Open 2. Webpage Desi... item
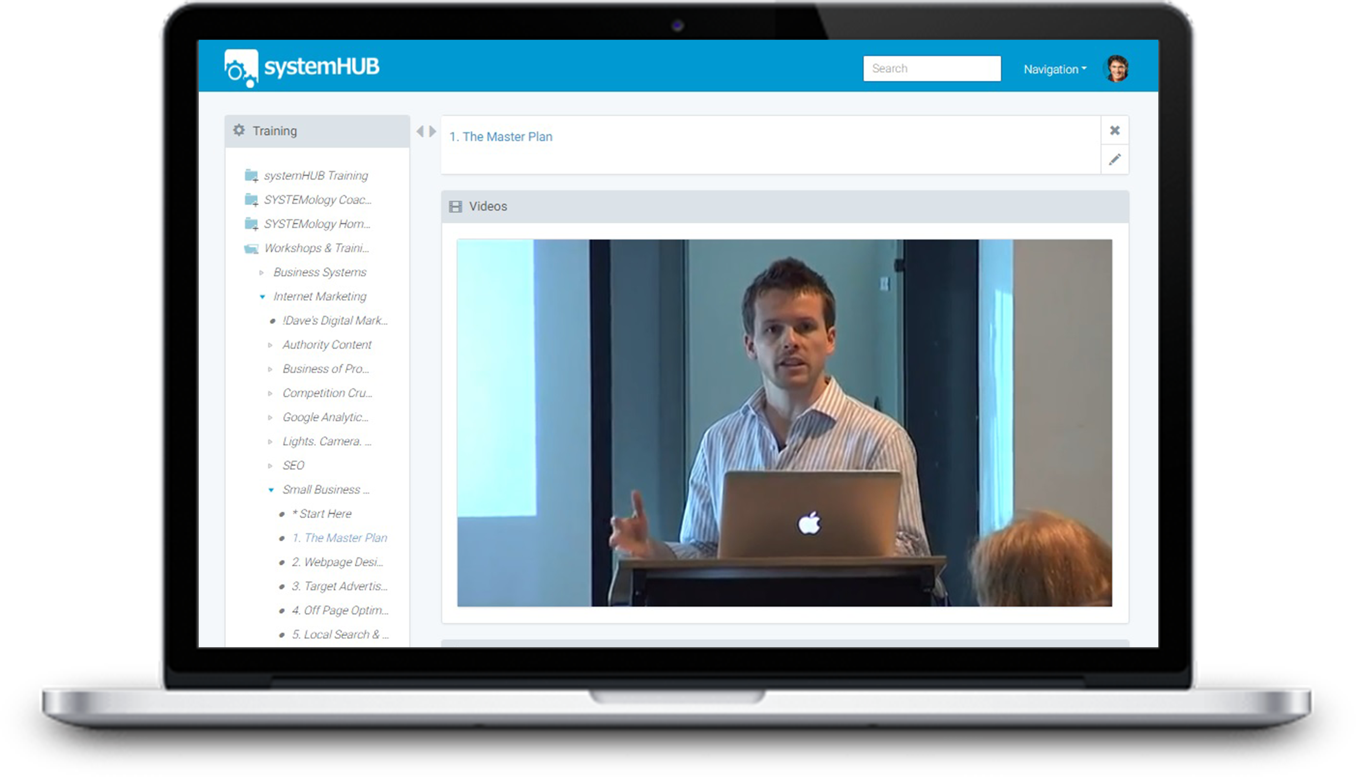Viewport: 1356px width, 777px height. (x=337, y=562)
